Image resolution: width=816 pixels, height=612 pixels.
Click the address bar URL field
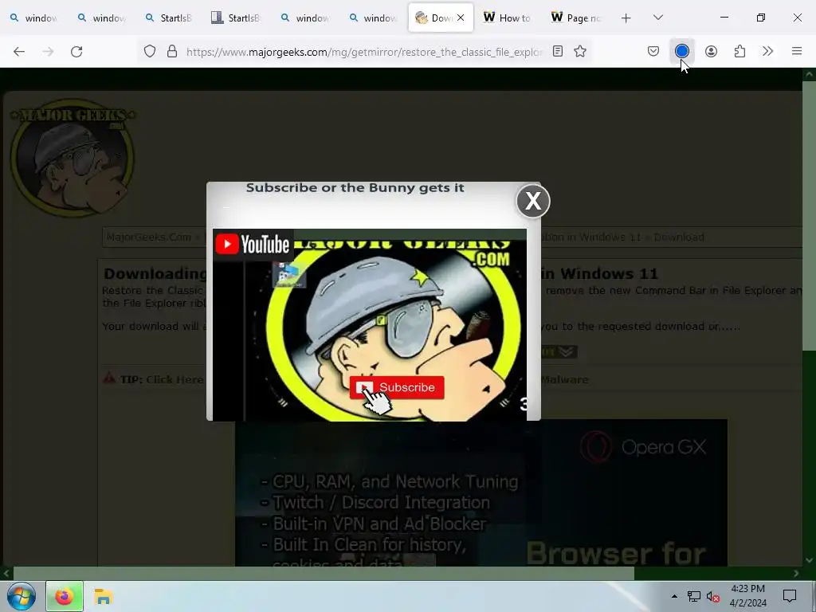tap(364, 52)
